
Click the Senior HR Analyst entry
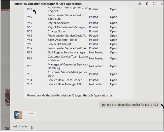(x=59, y=44)
